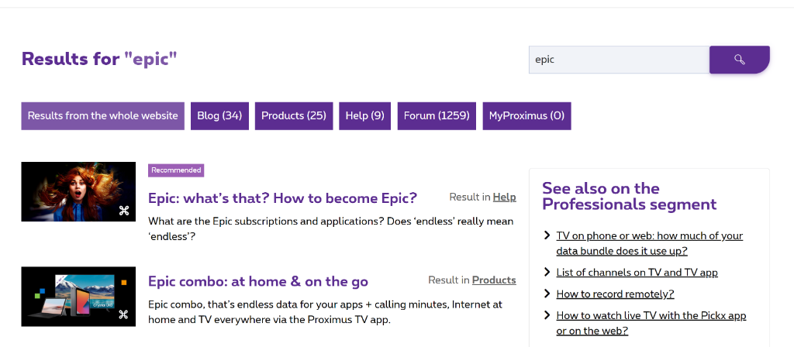Open the "How to record remotely?" link
Image resolution: width=794 pixels, height=347 pixels.
pos(615,294)
